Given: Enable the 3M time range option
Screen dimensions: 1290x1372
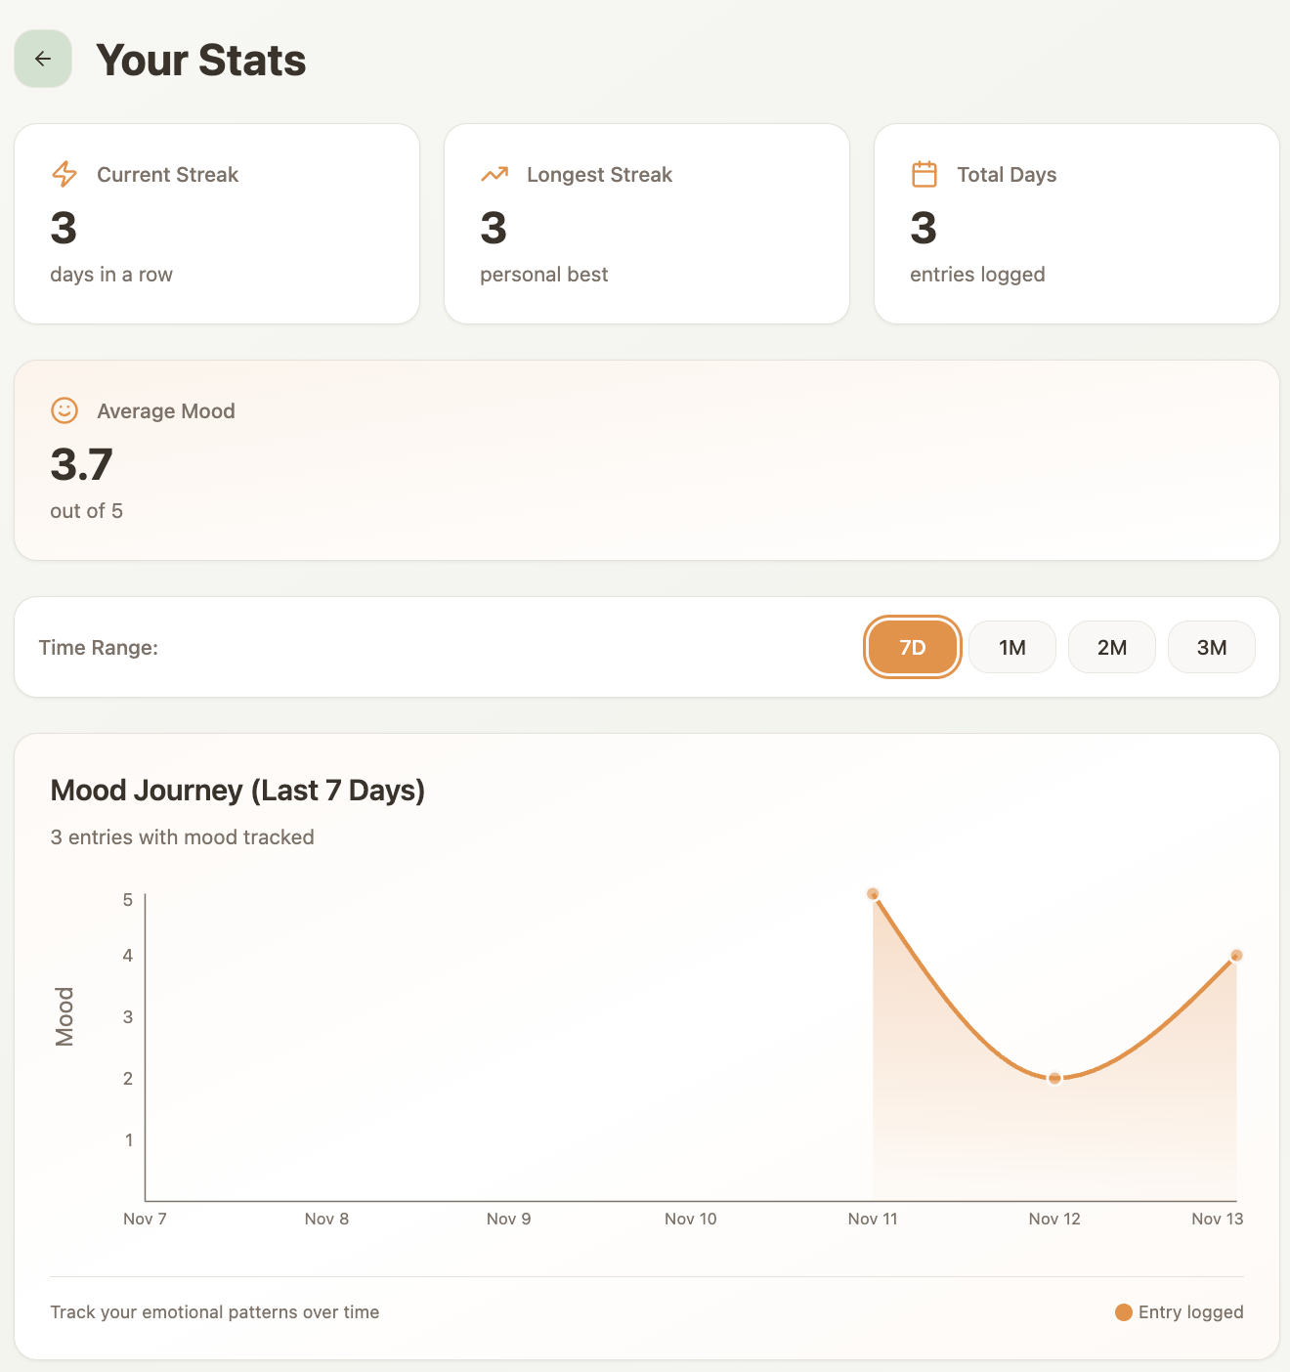Looking at the screenshot, I should click(1211, 647).
